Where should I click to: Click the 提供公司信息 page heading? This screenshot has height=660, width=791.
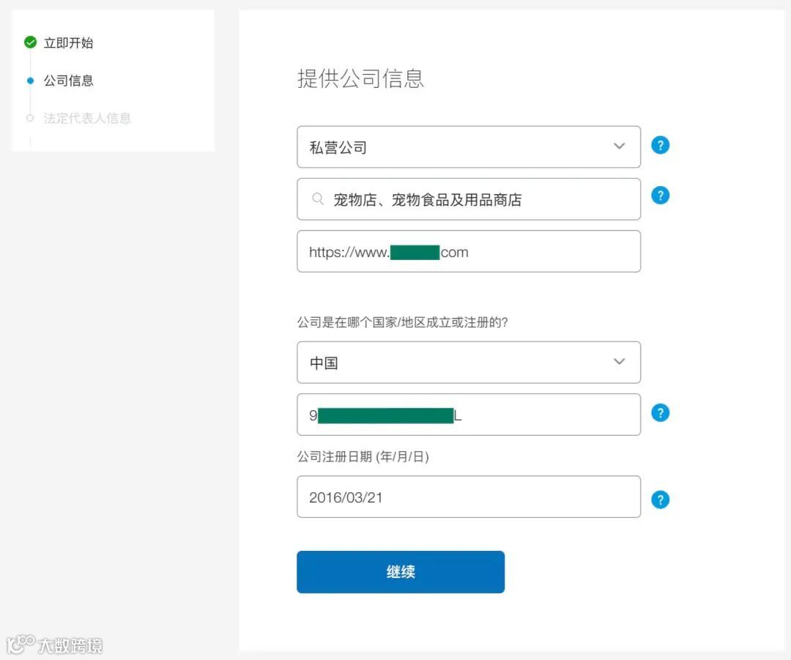[x=360, y=78]
